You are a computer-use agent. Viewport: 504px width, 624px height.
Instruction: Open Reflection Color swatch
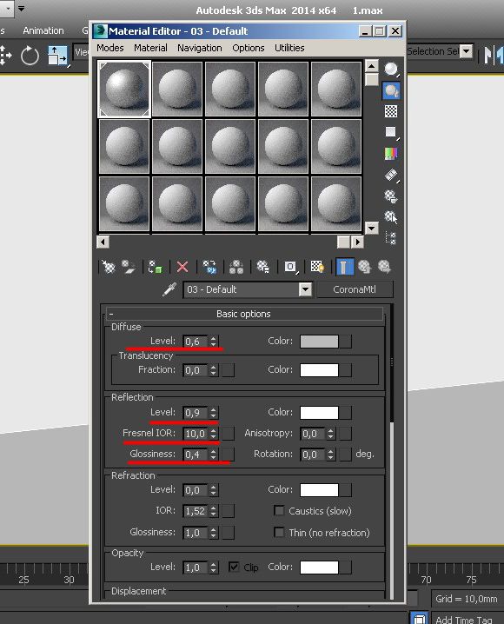(x=319, y=412)
